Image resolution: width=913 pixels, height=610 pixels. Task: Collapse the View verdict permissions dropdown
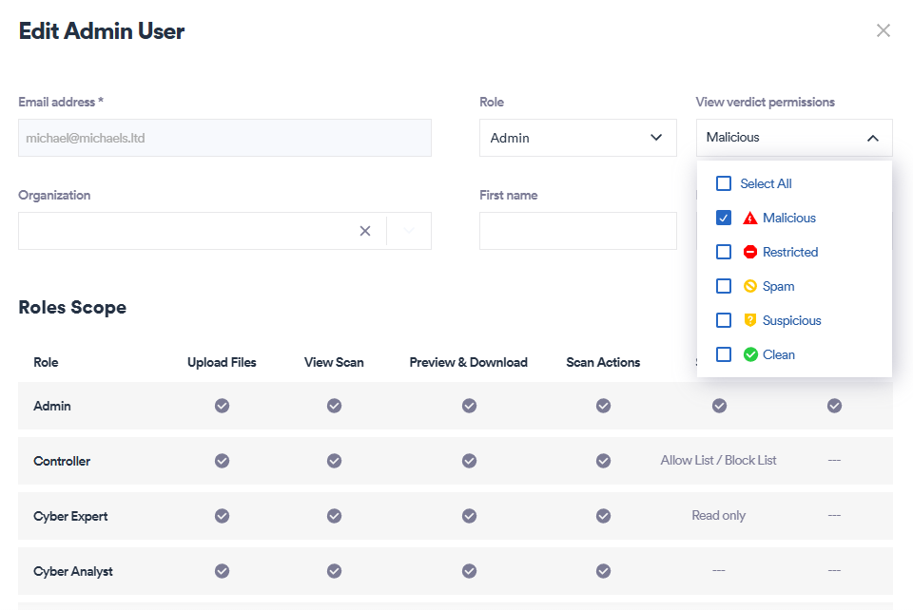[x=872, y=138]
